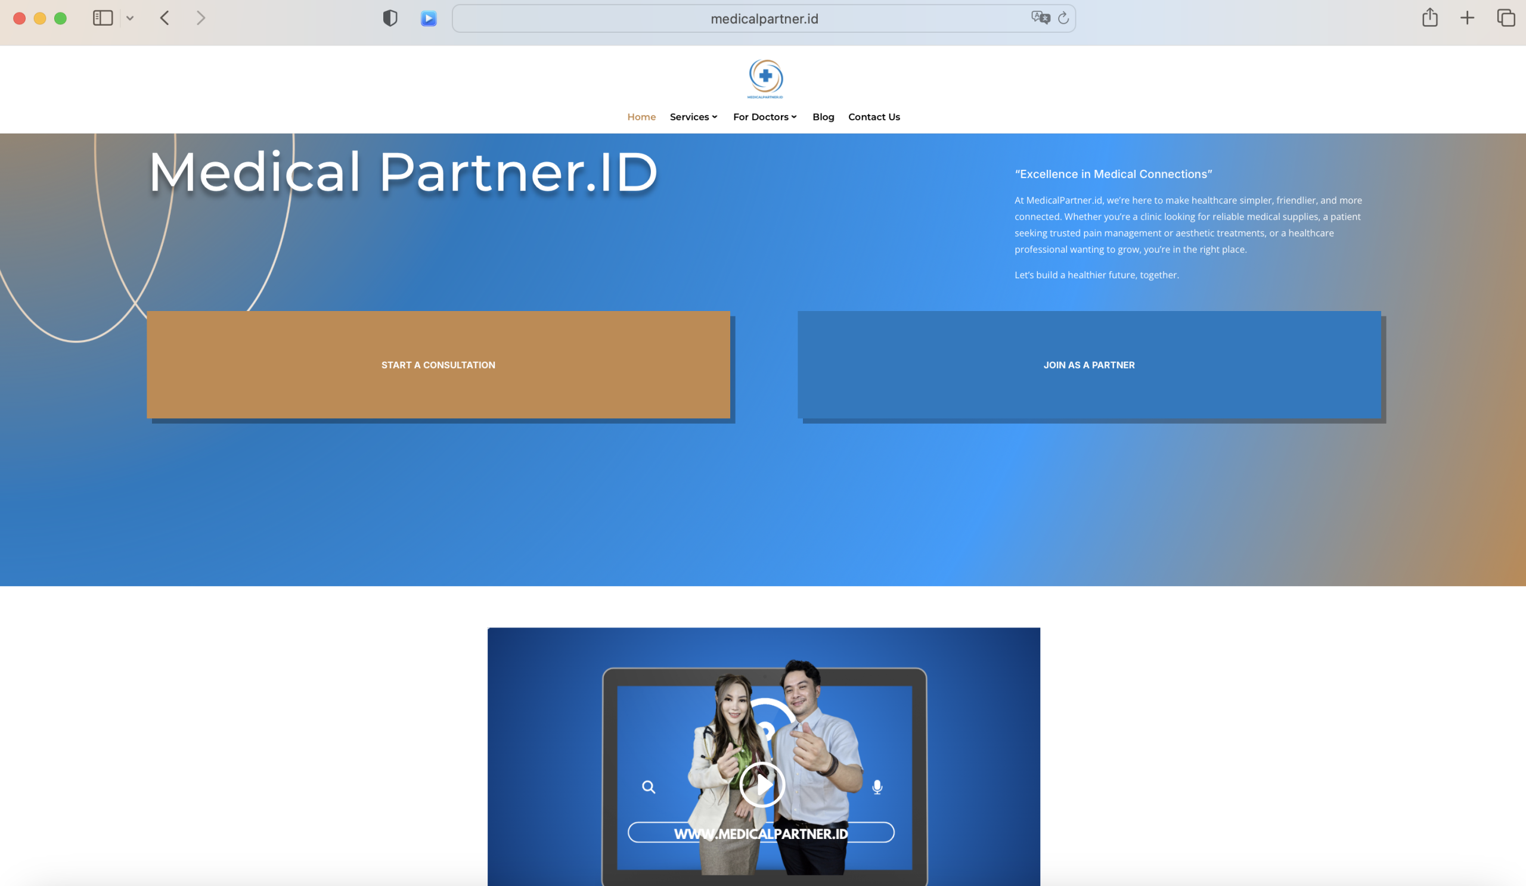
Task: Open the Share icon in the toolbar
Action: coord(1429,17)
